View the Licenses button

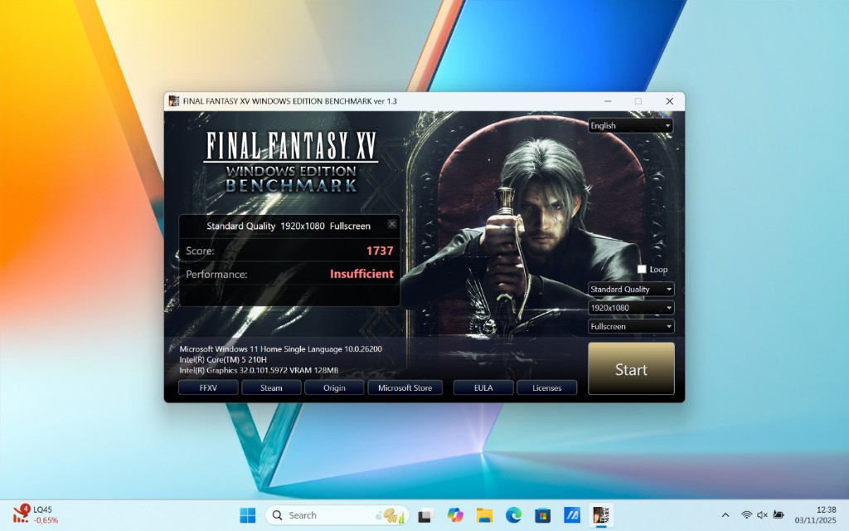click(546, 387)
